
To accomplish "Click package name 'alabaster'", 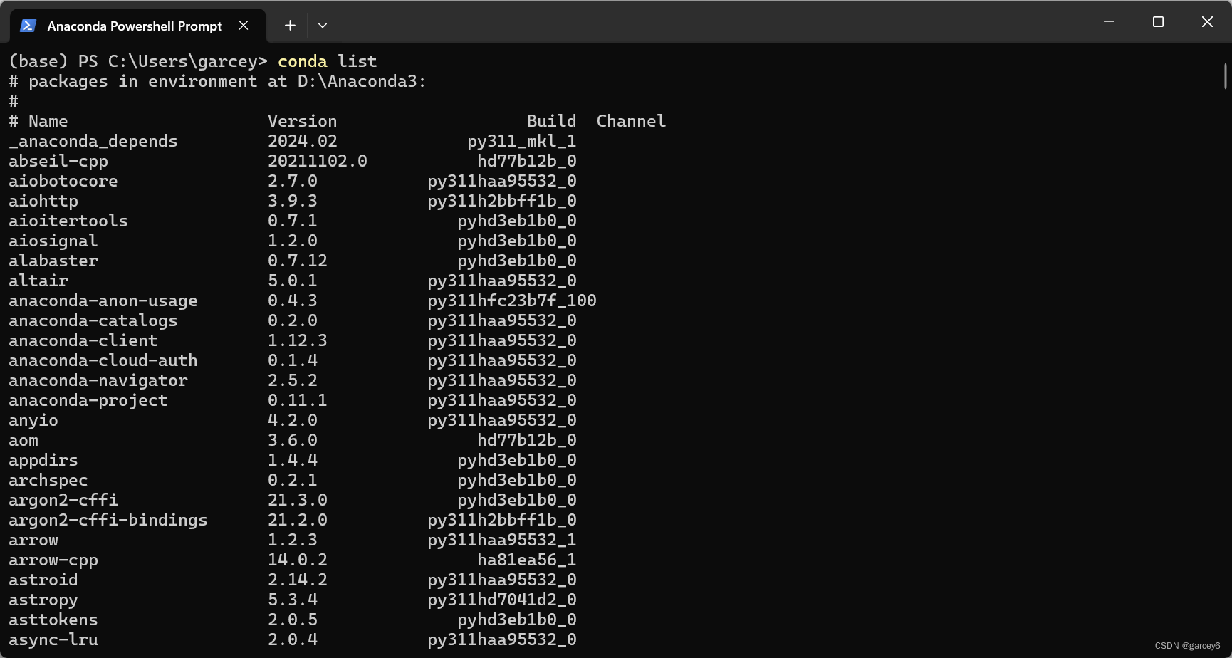I will [53, 261].
